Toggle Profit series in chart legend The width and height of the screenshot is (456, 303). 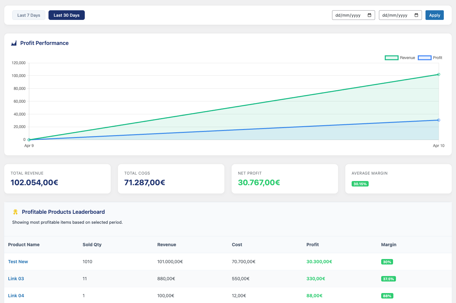coord(430,58)
